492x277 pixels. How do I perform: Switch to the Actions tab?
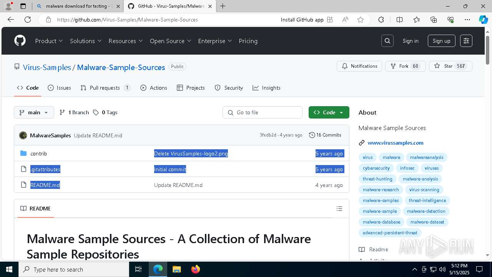click(x=154, y=88)
